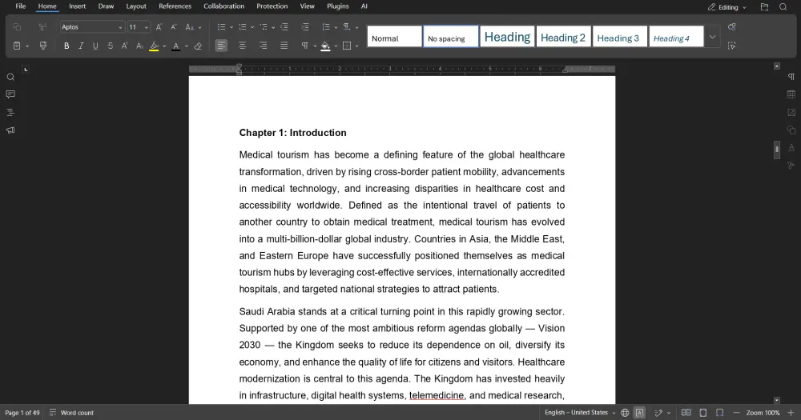Click Page 1 of 49 in status bar
801x420 pixels.
[22, 412]
